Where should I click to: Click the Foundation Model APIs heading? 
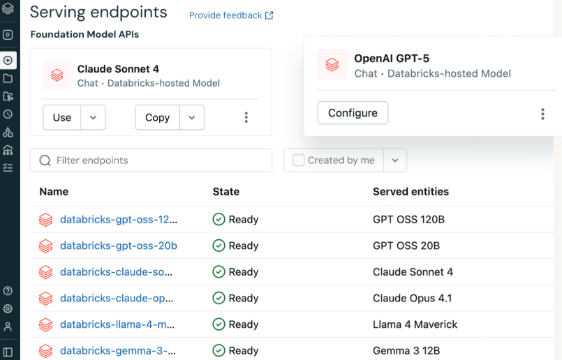click(x=84, y=34)
